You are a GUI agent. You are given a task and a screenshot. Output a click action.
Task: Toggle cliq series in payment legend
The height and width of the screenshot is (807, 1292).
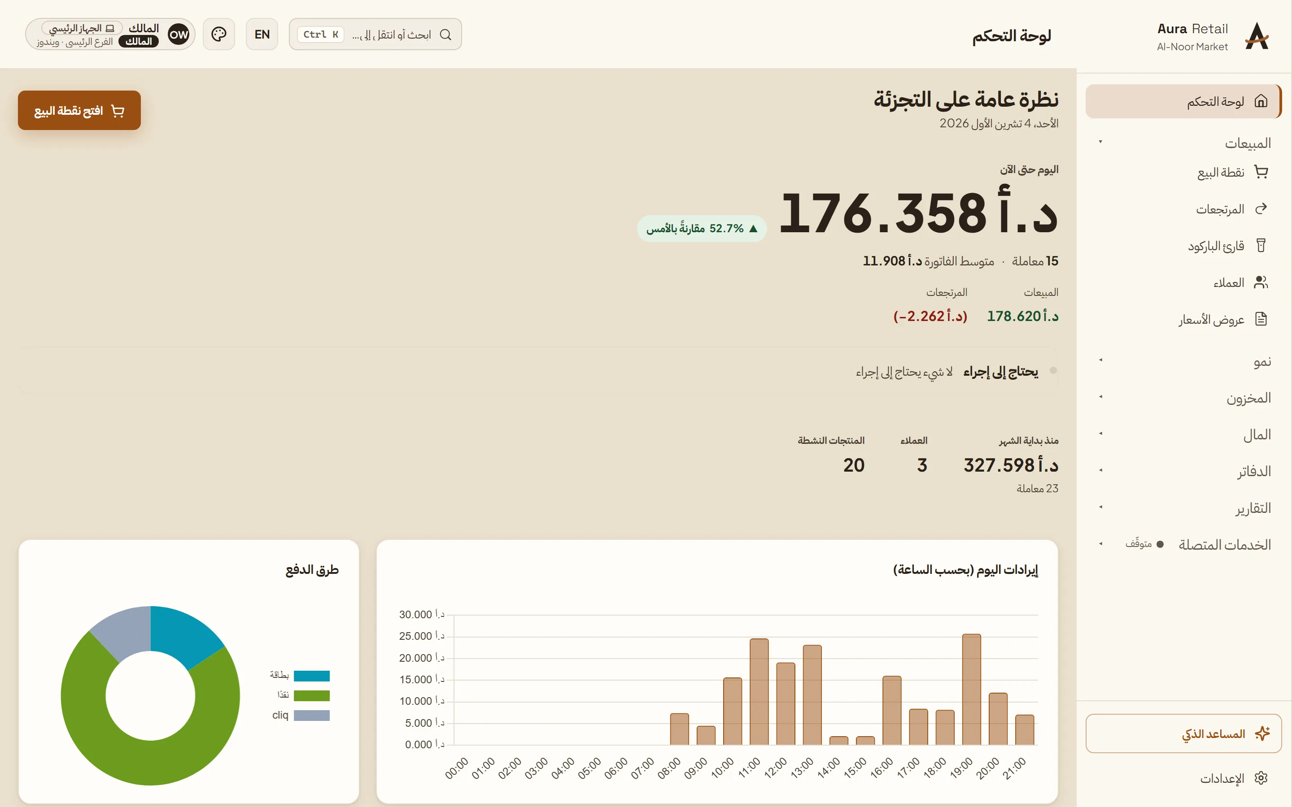[301, 715]
